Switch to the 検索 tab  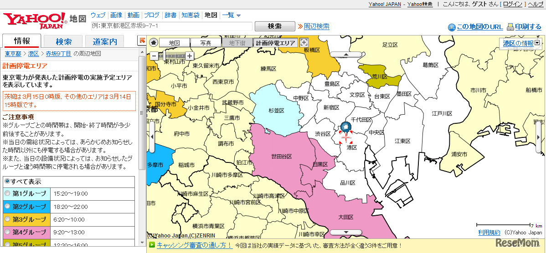click(x=63, y=41)
